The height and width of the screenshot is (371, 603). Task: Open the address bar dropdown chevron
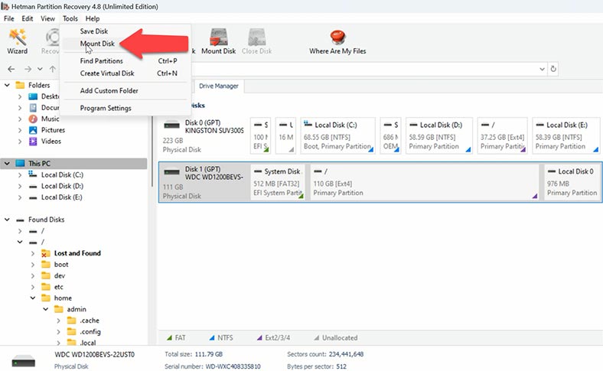542,69
